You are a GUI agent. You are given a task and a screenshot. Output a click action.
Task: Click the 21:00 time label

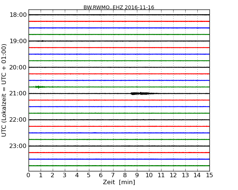(x=18, y=94)
